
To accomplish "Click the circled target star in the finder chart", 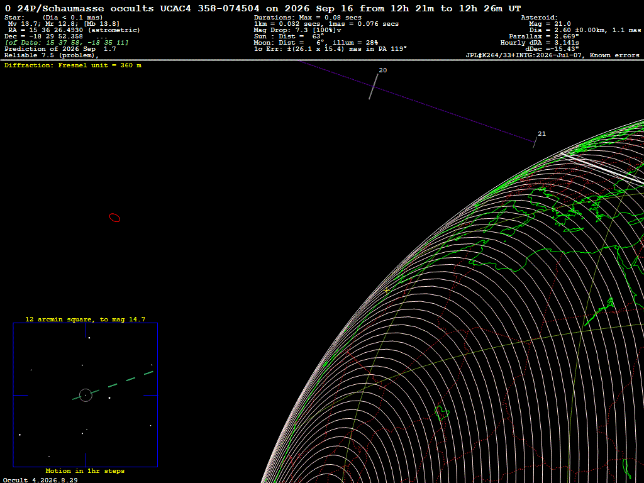I will pos(86,395).
